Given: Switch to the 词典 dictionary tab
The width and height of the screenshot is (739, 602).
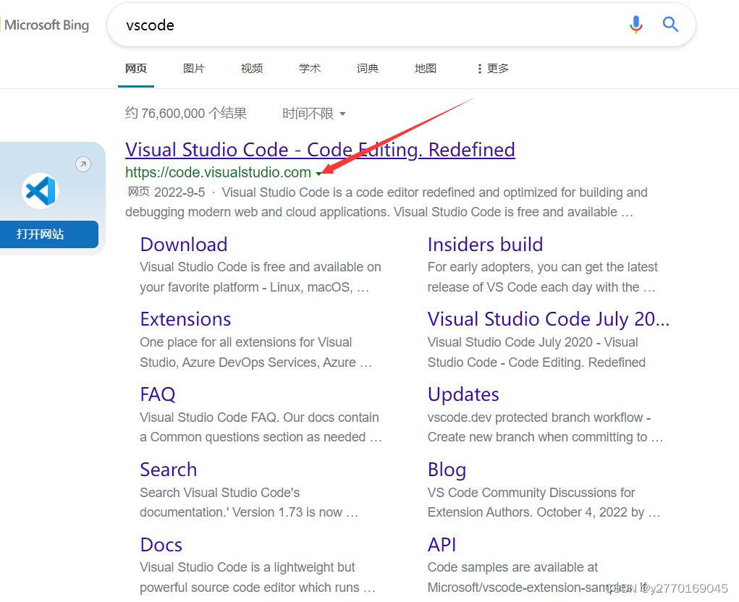Looking at the screenshot, I should pyautogui.click(x=368, y=69).
